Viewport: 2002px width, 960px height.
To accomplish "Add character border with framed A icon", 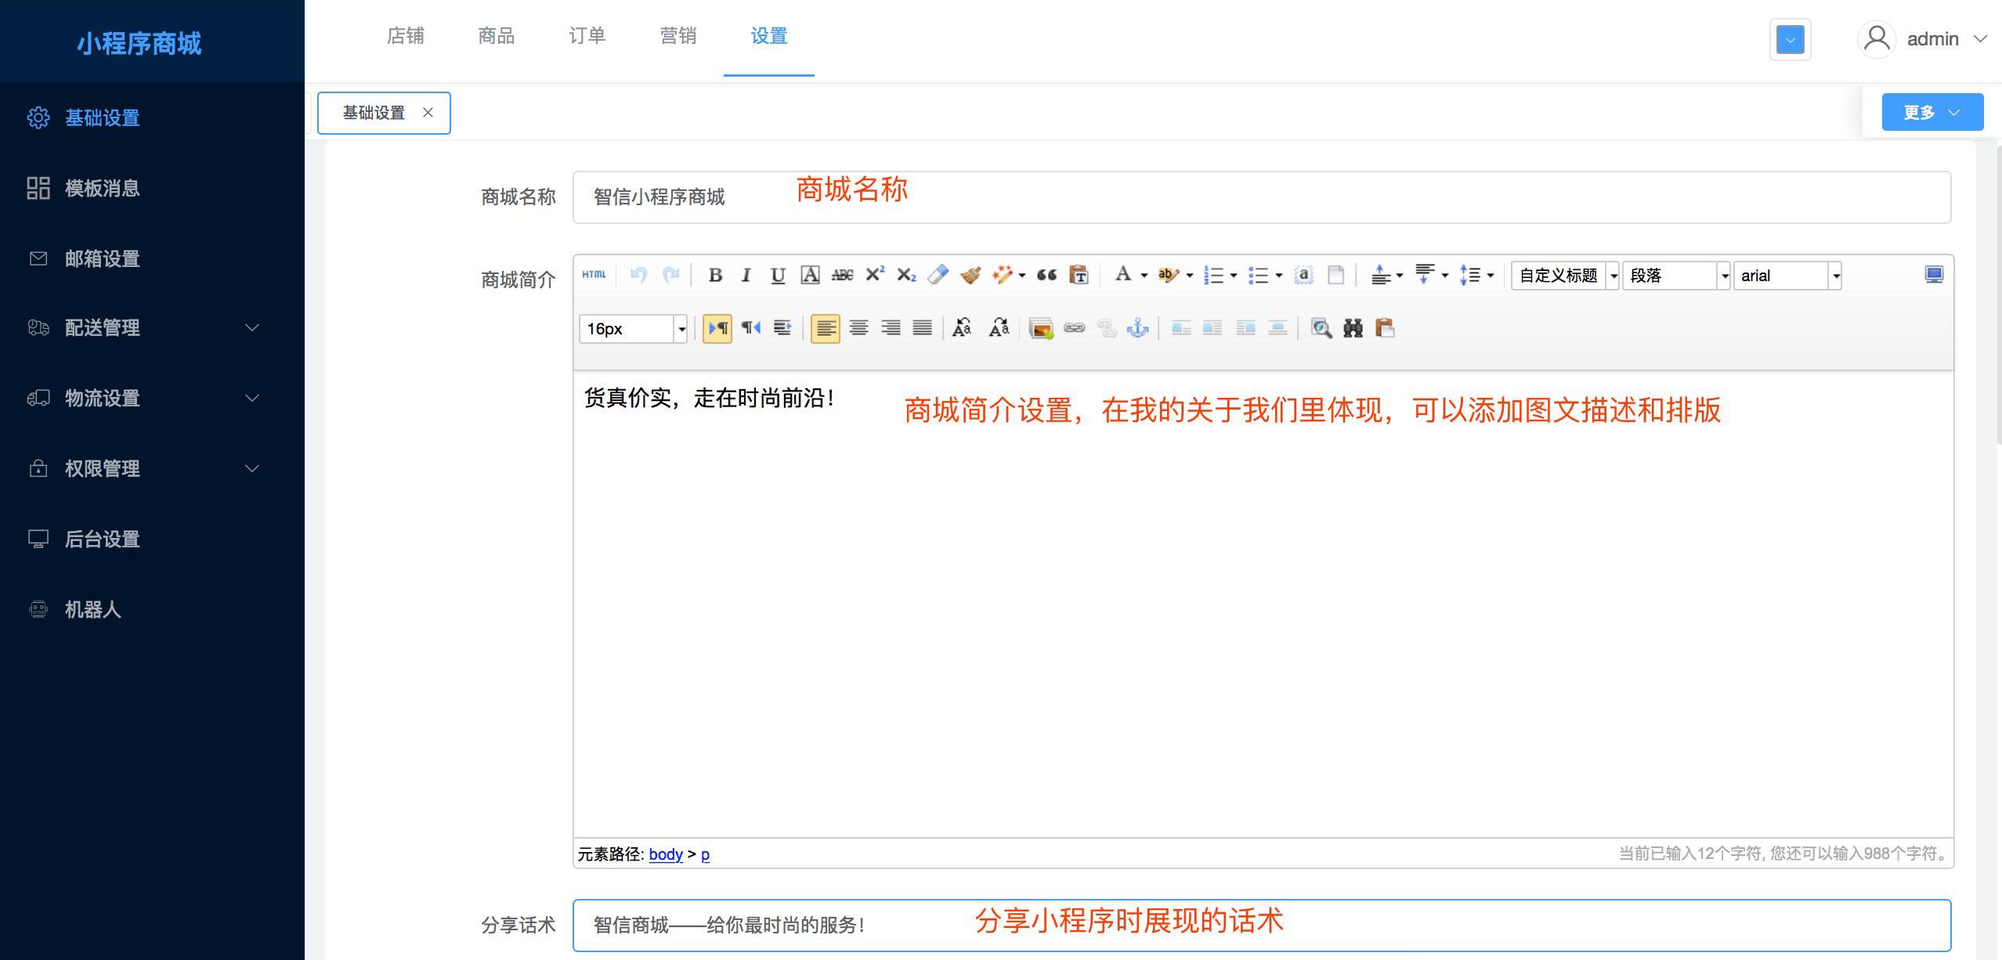I will coord(810,275).
